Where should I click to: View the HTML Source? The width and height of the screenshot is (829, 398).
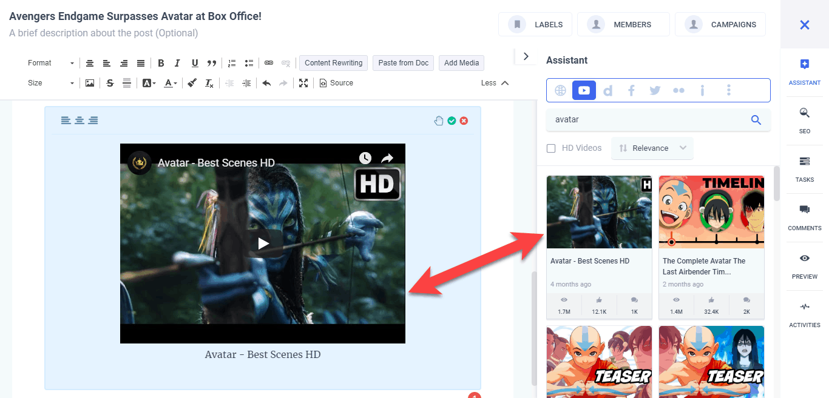point(336,83)
